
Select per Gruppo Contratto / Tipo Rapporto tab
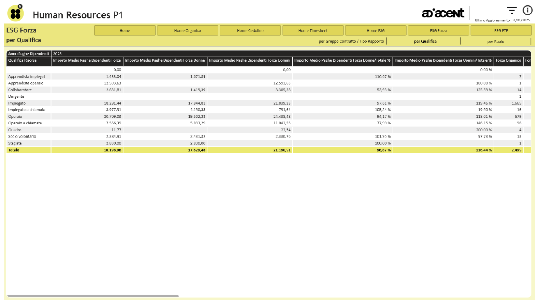(x=351, y=42)
